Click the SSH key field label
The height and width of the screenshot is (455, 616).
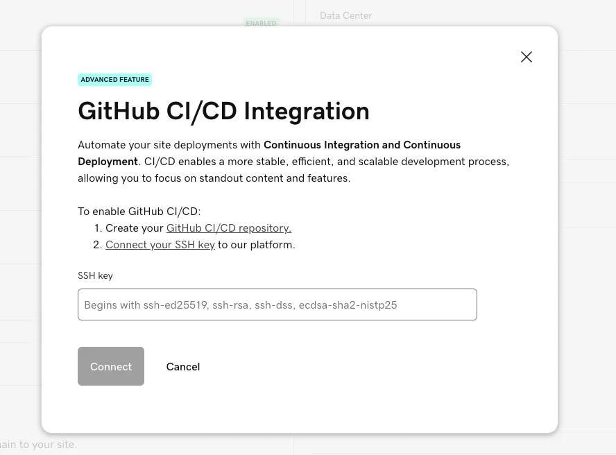[95, 276]
